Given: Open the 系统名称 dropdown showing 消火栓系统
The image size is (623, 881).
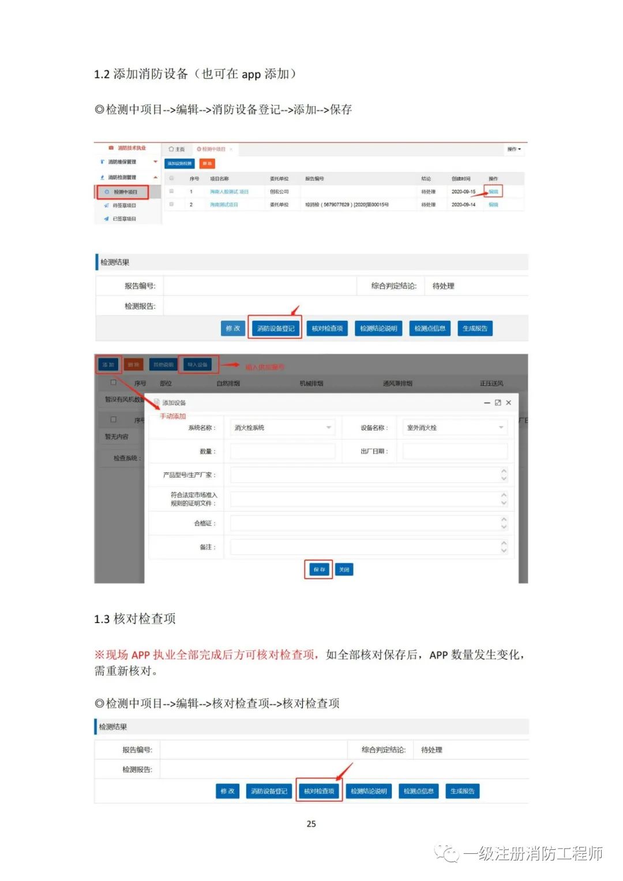Looking at the screenshot, I should (282, 428).
